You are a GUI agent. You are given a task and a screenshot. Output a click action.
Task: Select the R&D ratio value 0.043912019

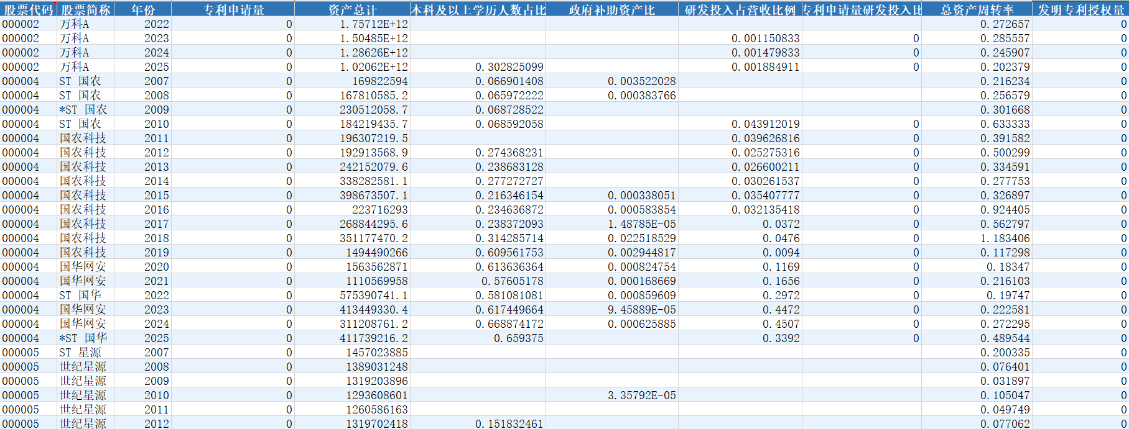(740, 124)
